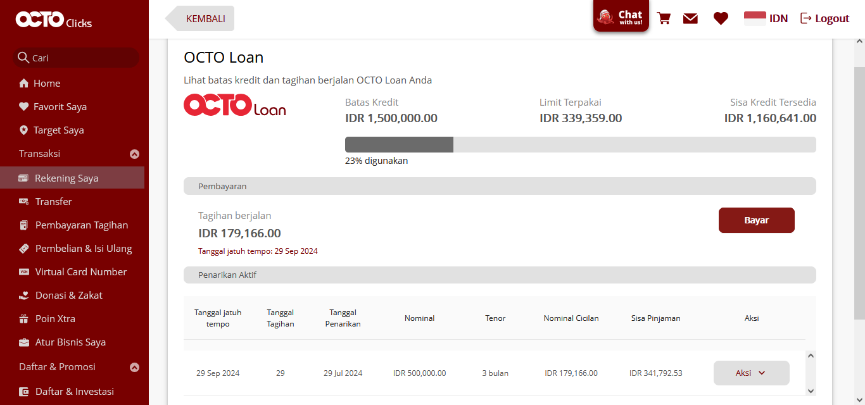
Task: Click the Favorit Saya heart icon
Action: 24,107
